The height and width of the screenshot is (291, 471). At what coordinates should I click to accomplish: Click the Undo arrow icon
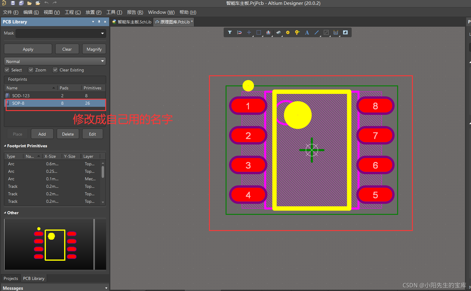(46, 3)
